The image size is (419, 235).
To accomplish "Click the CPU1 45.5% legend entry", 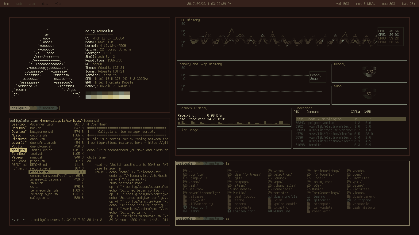I will click(x=388, y=31).
